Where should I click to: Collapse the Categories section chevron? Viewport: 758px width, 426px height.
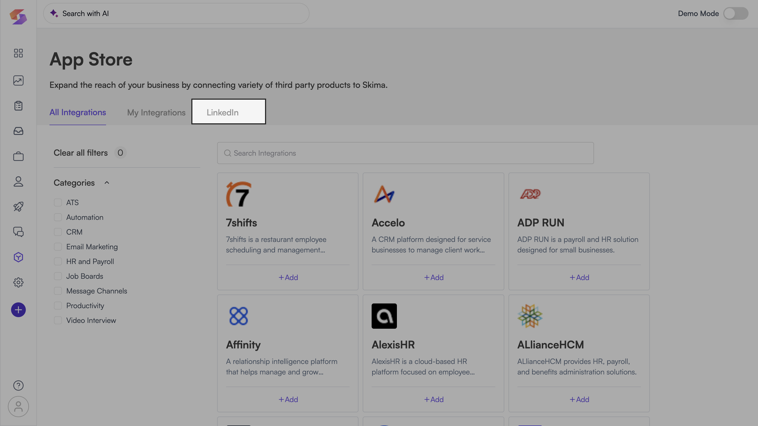pos(107,183)
